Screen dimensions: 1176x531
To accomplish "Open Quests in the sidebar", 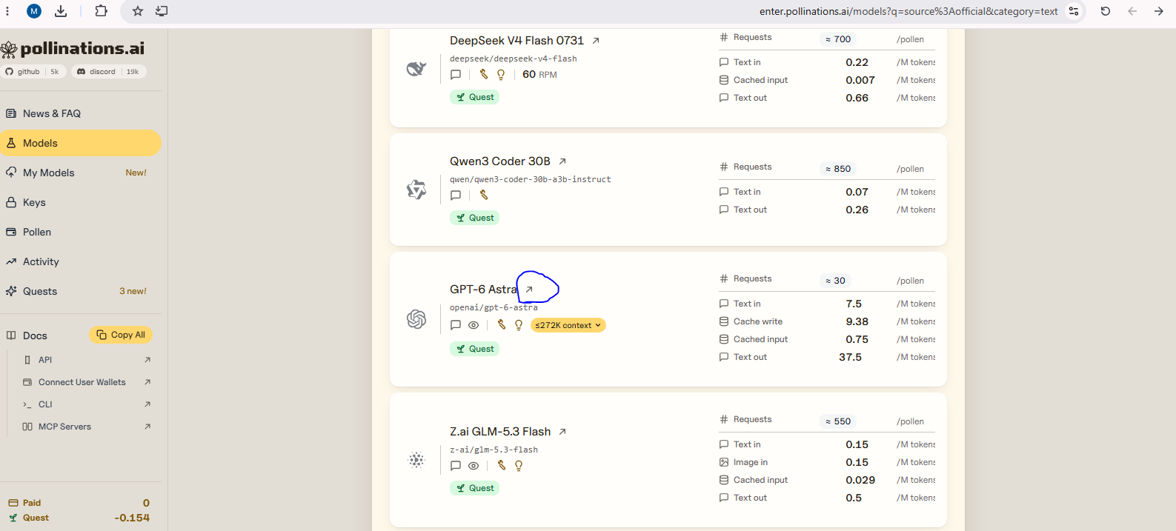I will [x=81, y=291].
